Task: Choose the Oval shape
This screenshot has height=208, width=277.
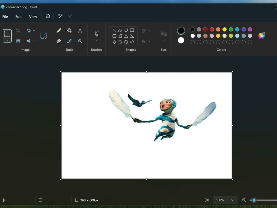Action: [126, 30]
